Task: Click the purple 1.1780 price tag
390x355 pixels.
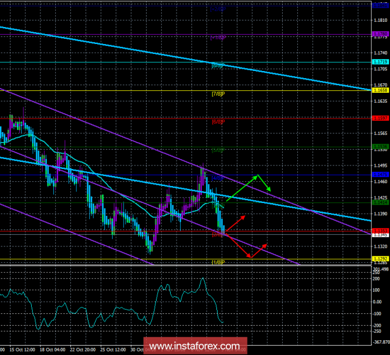Action: (379, 34)
